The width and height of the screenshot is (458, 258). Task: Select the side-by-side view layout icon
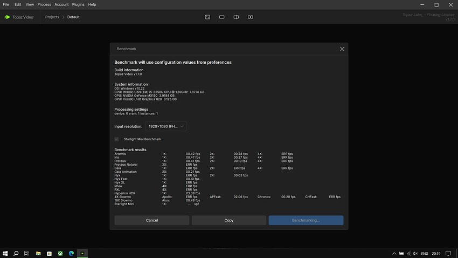click(x=251, y=17)
